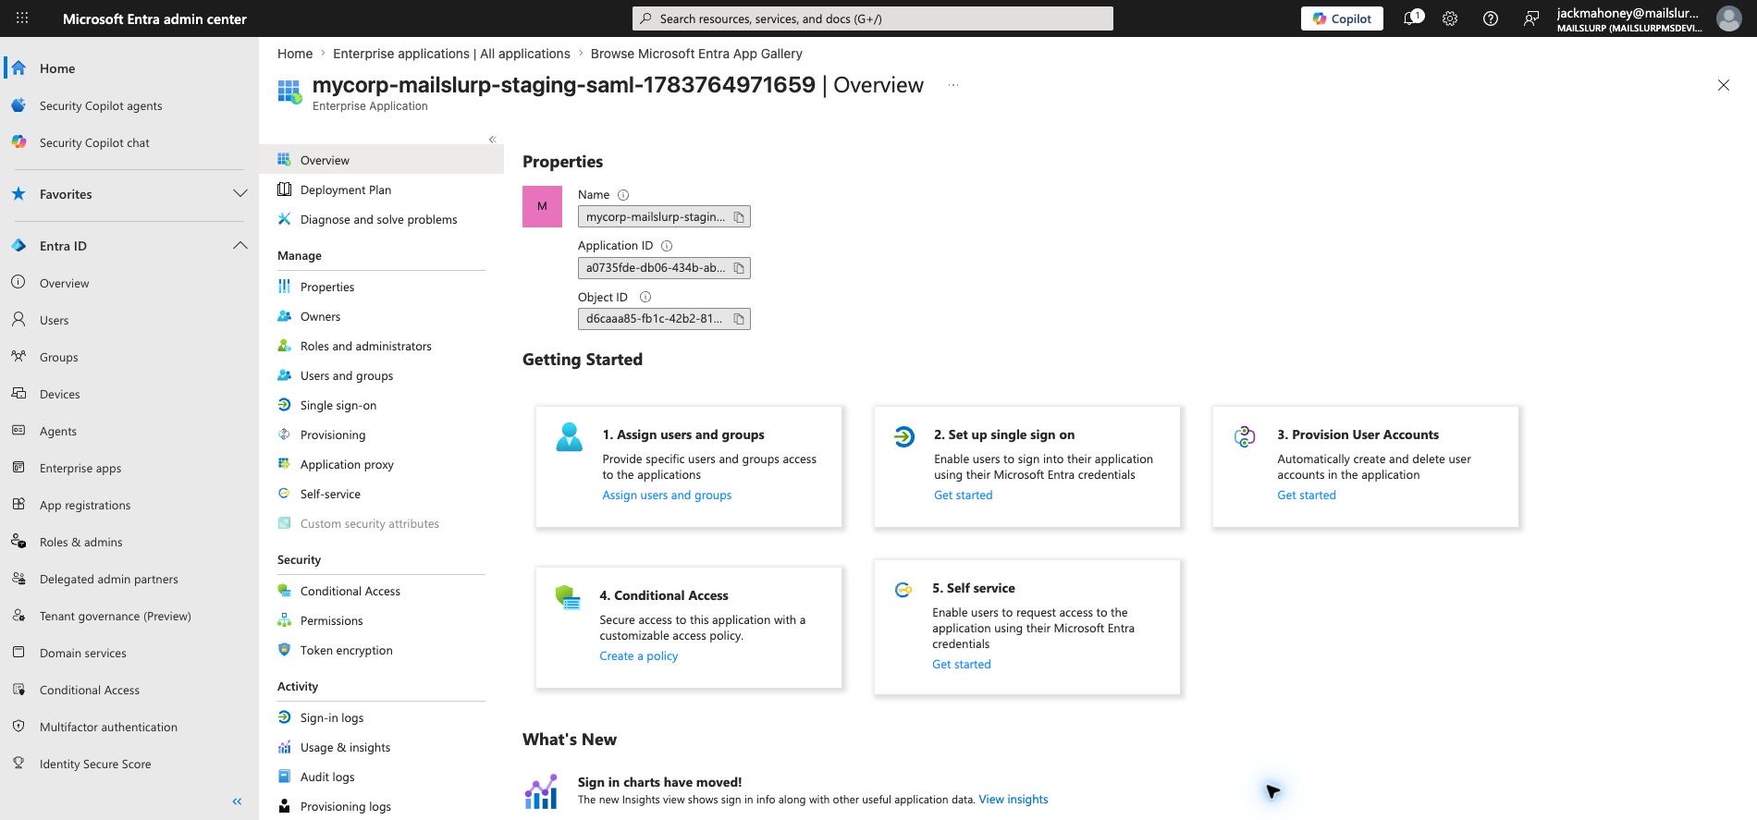The height and width of the screenshot is (820, 1757).
Task: Click Get started under Self service
Action: click(x=961, y=665)
